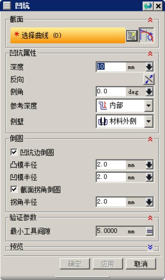Click the sketch section icon beside 选择曲线
This screenshot has width=165, height=280.
[132, 36]
